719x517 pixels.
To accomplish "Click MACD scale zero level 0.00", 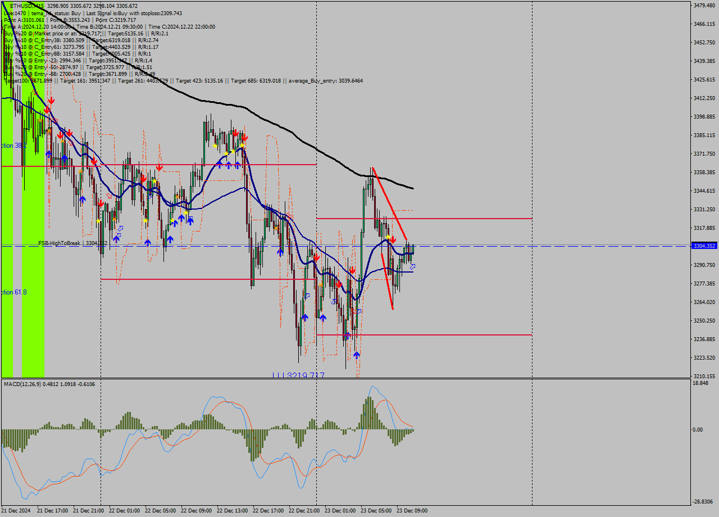I will (698, 429).
